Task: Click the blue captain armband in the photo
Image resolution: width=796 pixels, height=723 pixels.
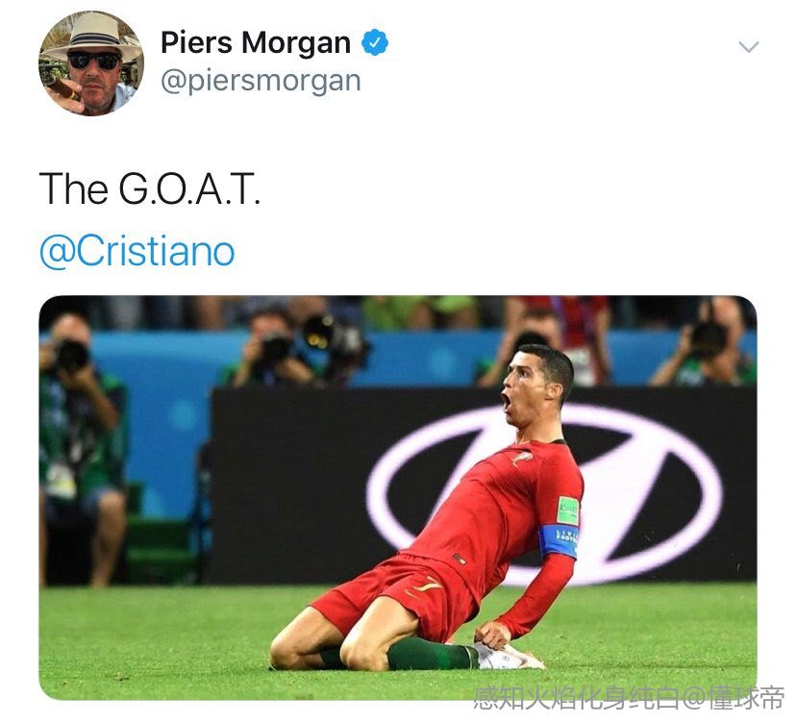Action: coord(559,541)
